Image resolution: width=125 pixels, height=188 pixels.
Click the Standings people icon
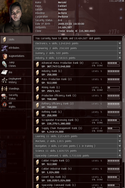tap(4, 89)
